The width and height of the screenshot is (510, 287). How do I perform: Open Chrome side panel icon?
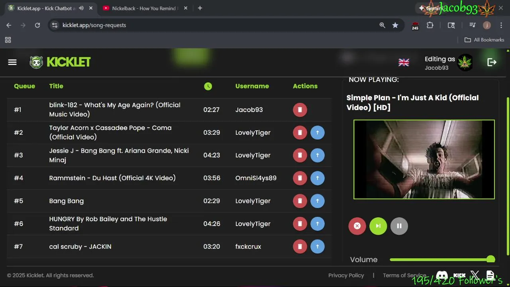click(x=451, y=25)
